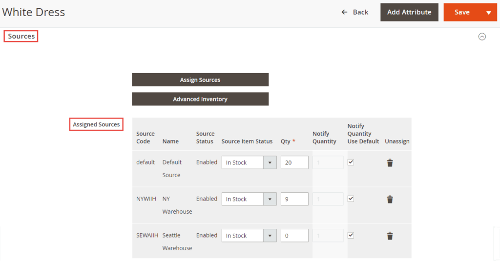Click Qty field for Default Source
Image resolution: width=500 pixels, height=261 pixels.
tap(294, 162)
